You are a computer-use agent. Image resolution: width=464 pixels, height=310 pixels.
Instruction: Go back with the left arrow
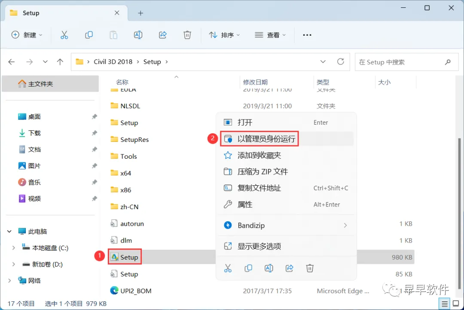(12, 62)
